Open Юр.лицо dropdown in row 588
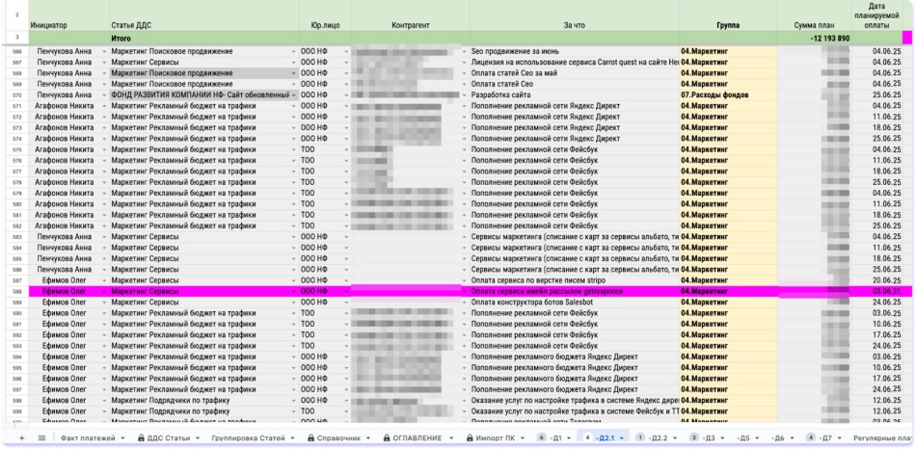 (x=347, y=290)
